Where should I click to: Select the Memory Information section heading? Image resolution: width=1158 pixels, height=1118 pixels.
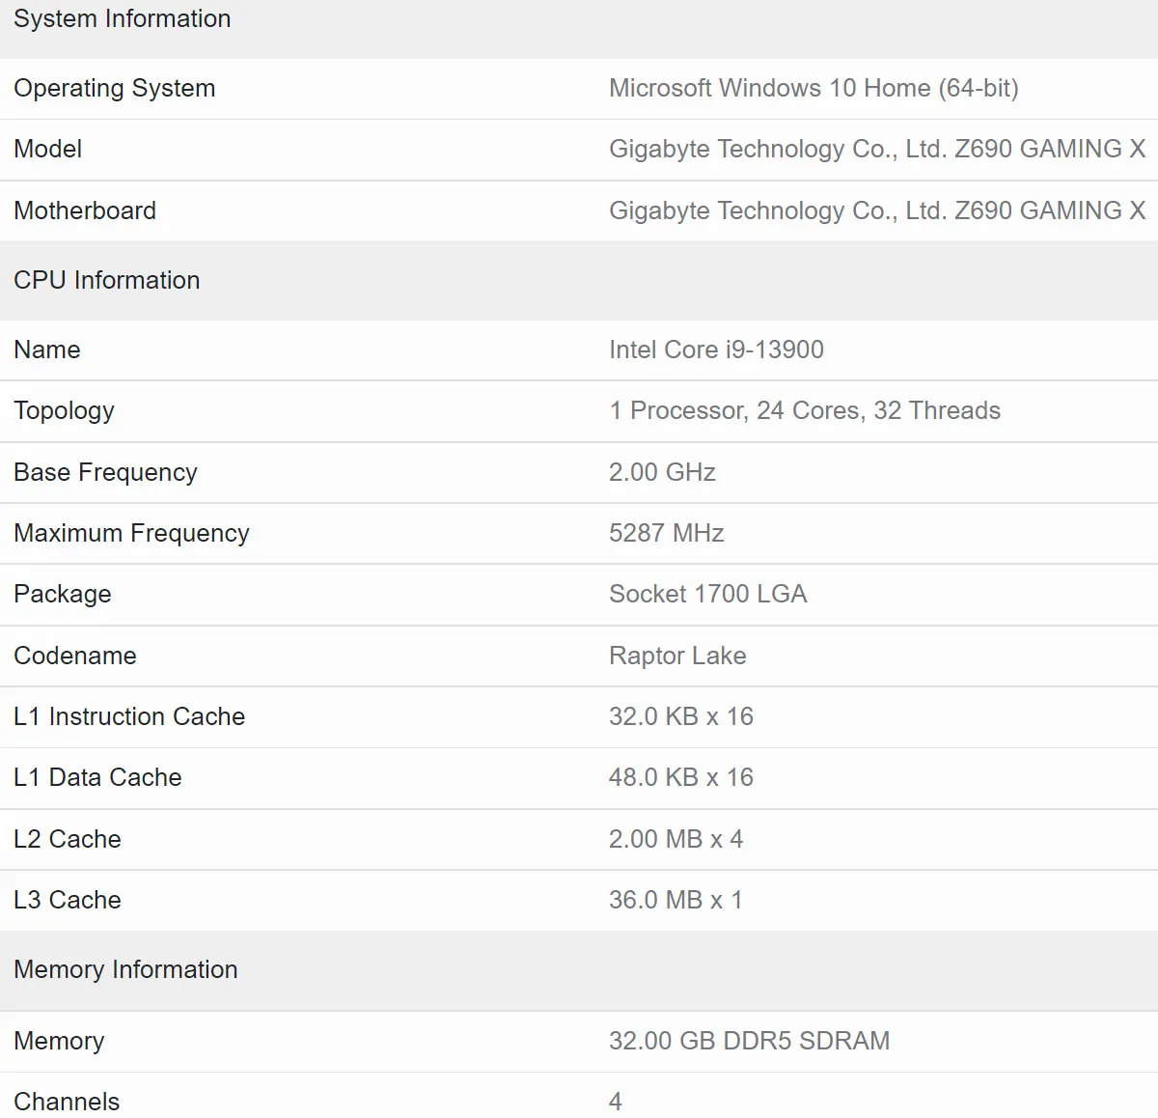coord(125,969)
